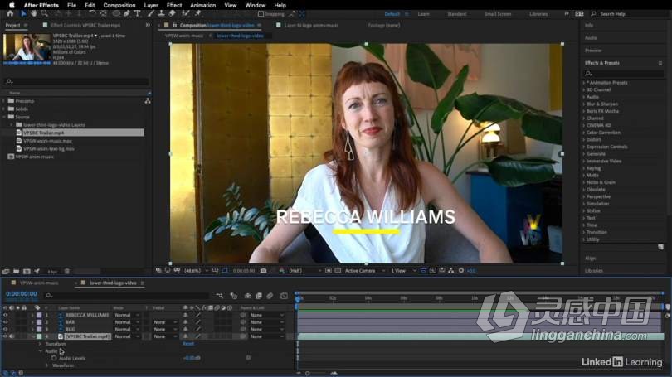
Task: Select the Selection arrow tool
Action: 23,14
